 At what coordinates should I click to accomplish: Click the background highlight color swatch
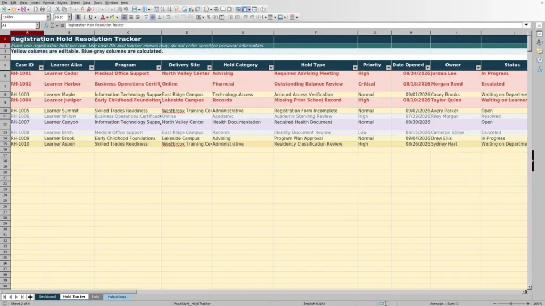tap(112, 17)
